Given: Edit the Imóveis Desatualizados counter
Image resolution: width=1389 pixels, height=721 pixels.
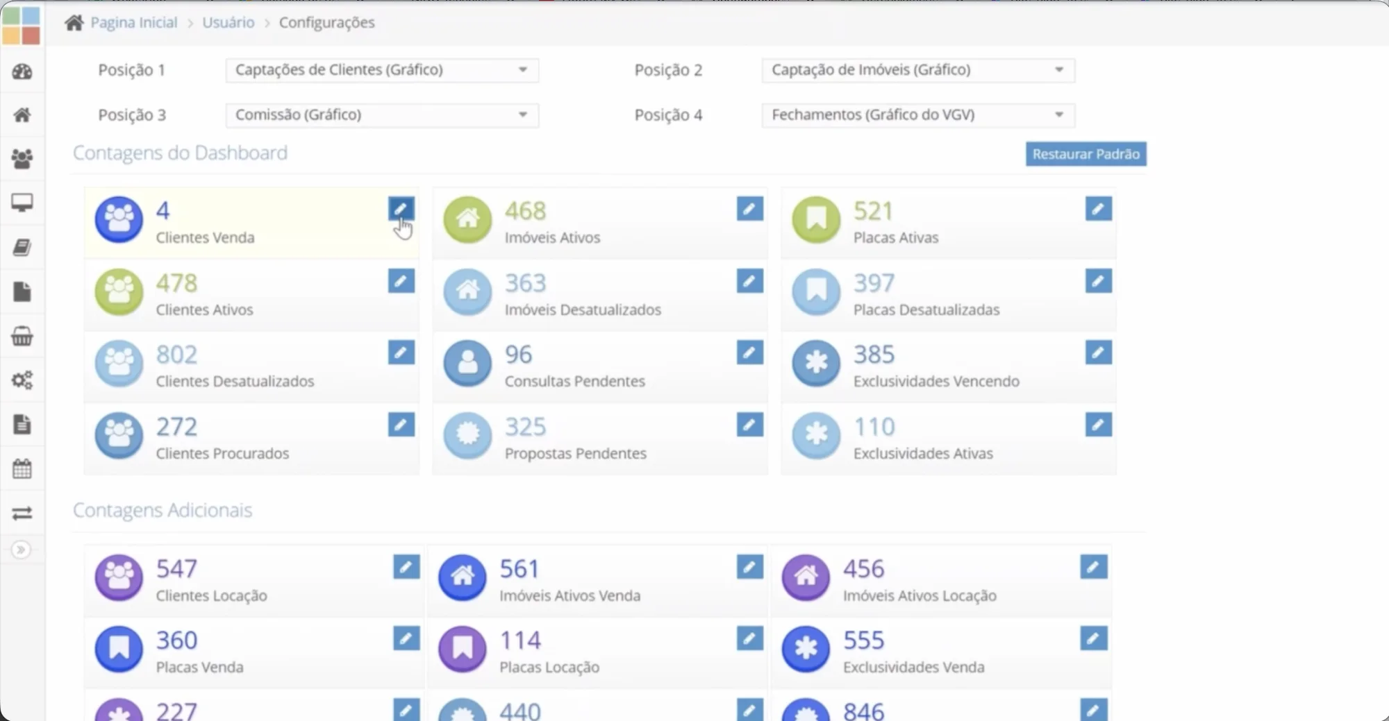Looking at the screenshot, I should 750,281.
